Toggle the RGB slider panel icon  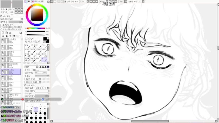coord(29,1)
